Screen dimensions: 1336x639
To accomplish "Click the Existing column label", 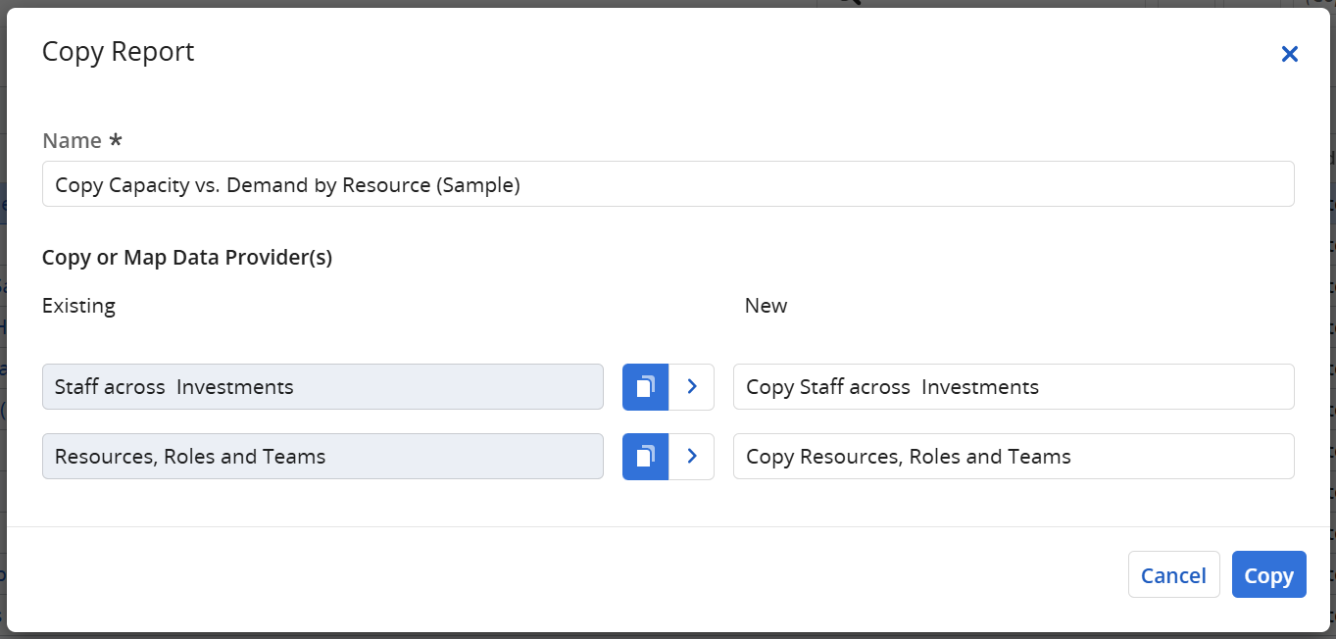I will pos(78,306).
